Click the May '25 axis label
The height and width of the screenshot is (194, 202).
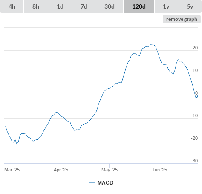click(x=110, y=170)
